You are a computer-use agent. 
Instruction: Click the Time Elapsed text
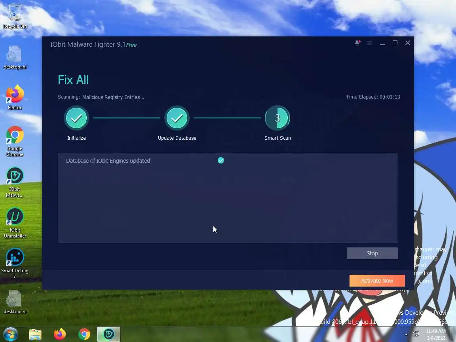coord(373,97)
